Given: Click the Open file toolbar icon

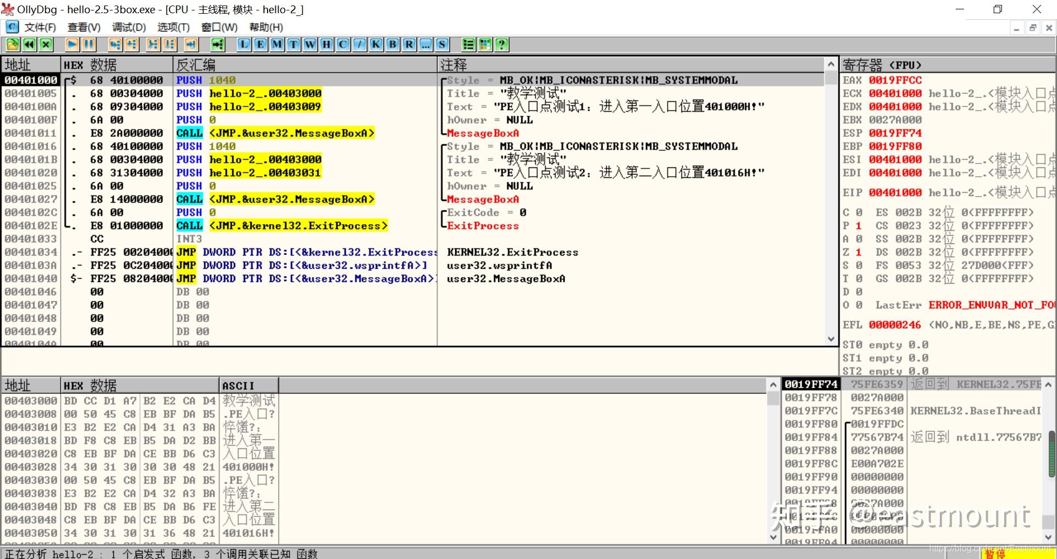Looking at the screenshot, I should point(13,45).
